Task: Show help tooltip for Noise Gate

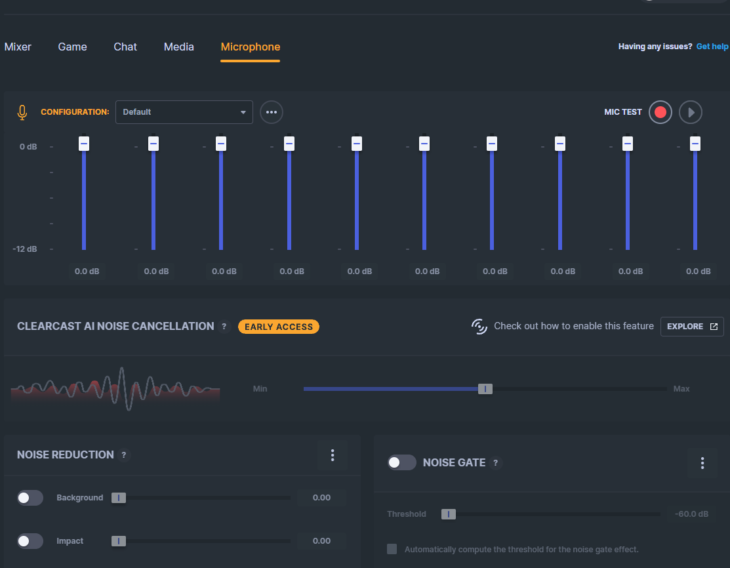Action: [495, 463]
